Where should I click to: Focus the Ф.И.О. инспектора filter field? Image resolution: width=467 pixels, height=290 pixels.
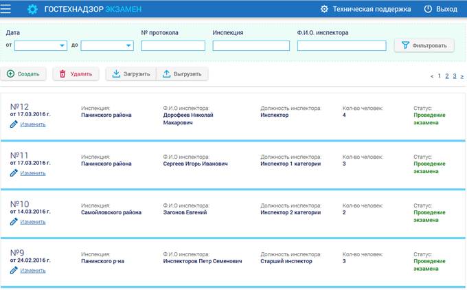[x=341, y=45]
